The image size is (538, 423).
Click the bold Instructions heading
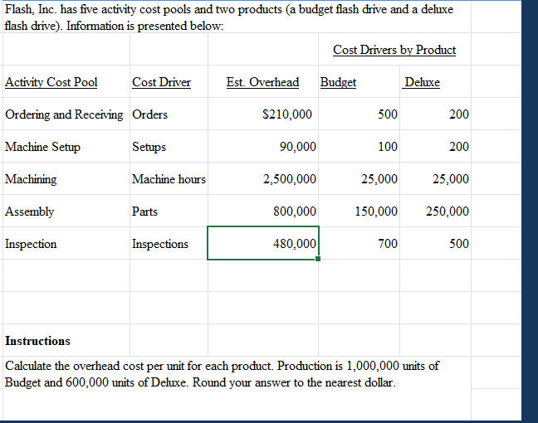37,341
